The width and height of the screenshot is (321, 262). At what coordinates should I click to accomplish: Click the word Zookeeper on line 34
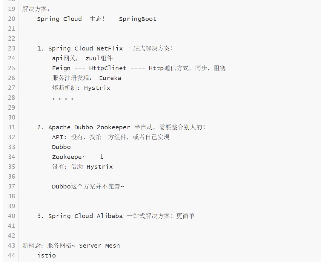(x=69, y=157)
